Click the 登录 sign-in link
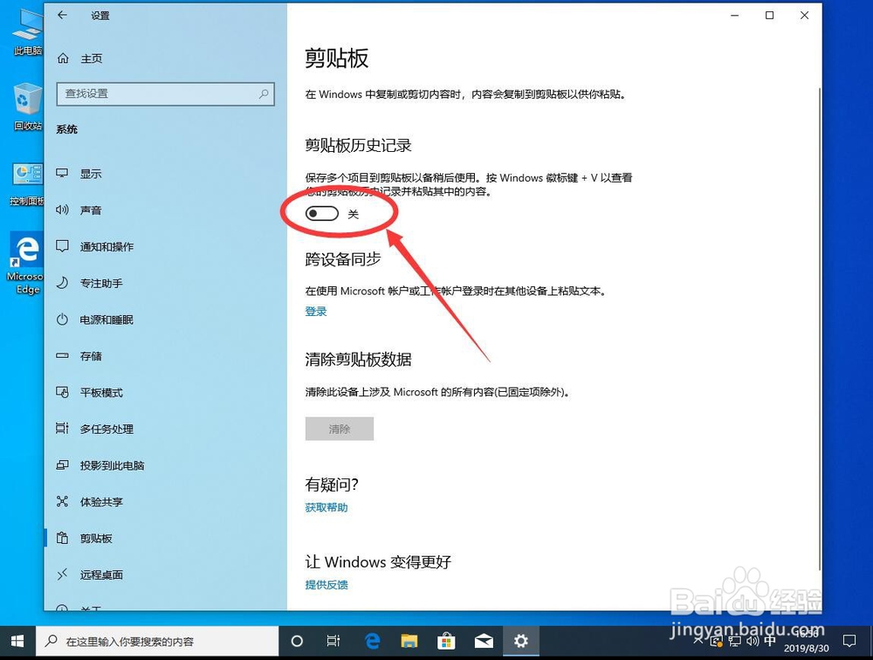873x660 pixels. point(315,311)
